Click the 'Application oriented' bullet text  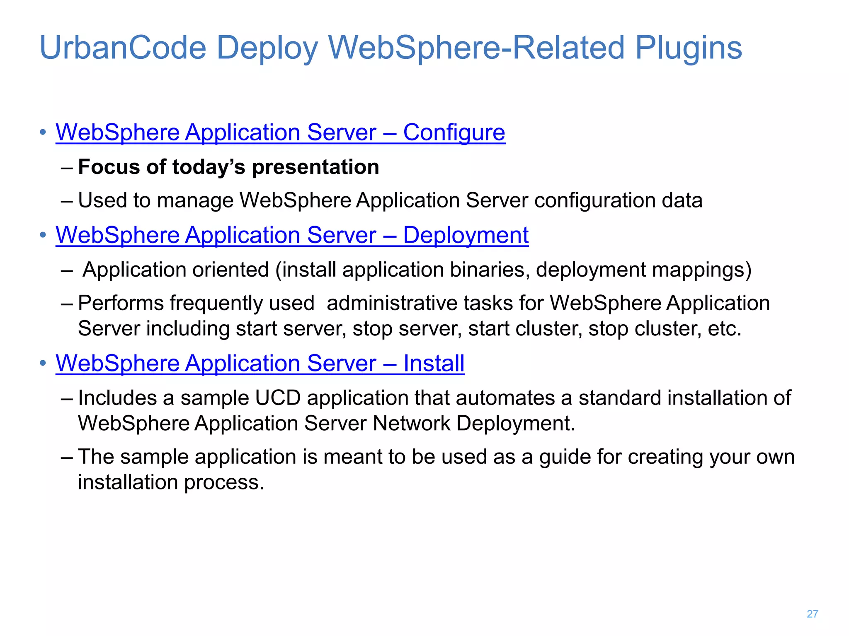click(417, 270)
